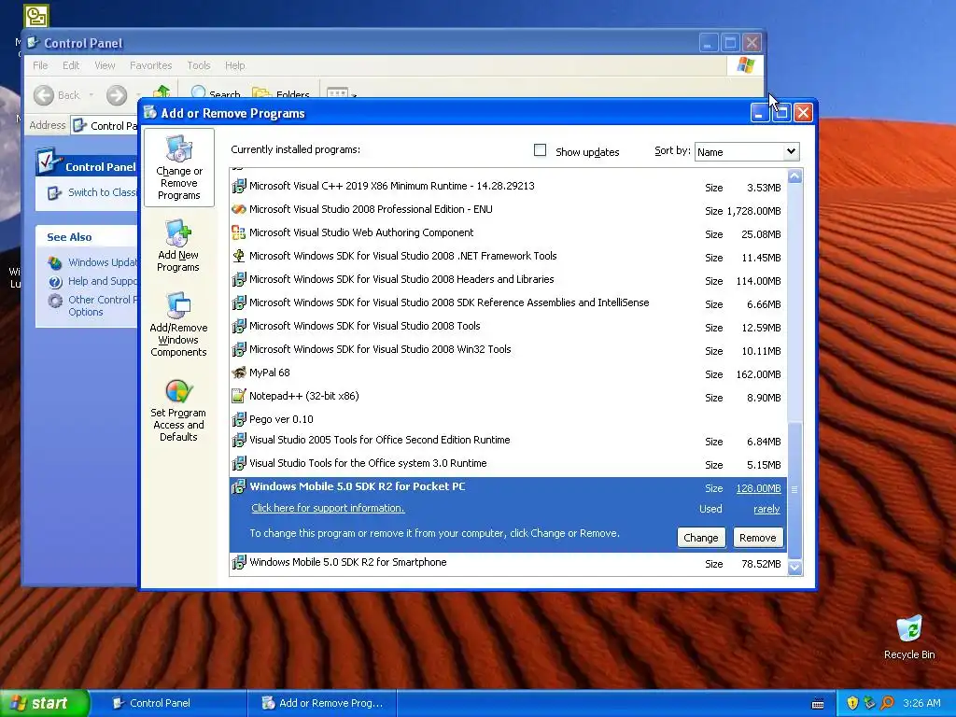The image size is (956, 717).
Task: Open the Tools menu in Control Panel
Action: [x=198, y=65]
